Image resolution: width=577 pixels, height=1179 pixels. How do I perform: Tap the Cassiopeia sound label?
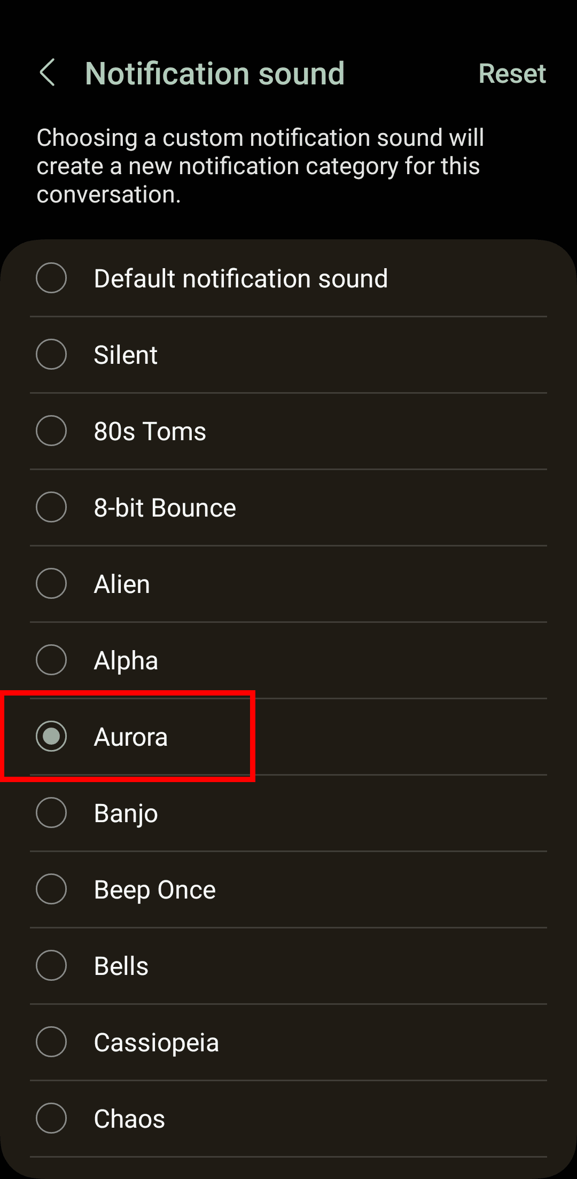click(156, 1043)
